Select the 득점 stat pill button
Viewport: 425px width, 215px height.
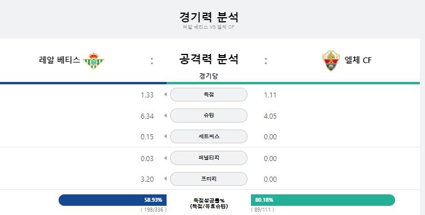point(208,95)
